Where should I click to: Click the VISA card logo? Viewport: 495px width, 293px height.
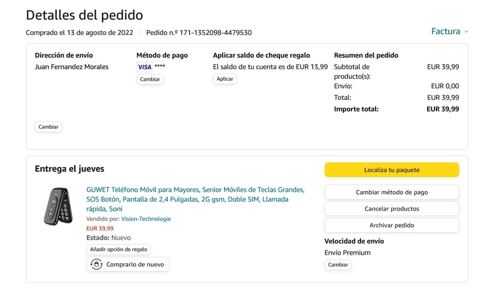click(x=144, y=67)
